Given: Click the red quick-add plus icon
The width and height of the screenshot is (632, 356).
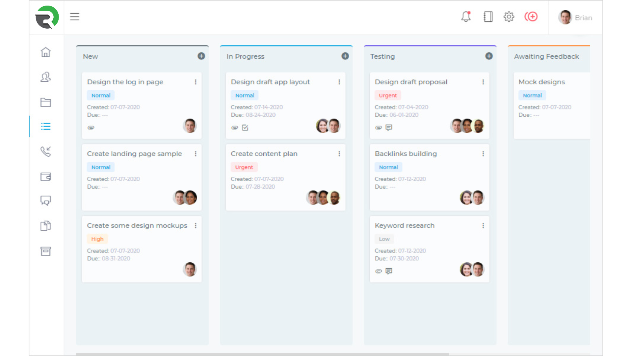Looking at the screenshot, I should [x=531, y=16].
